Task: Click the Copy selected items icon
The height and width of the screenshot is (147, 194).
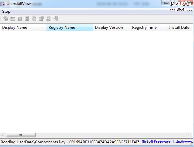Action: coord(34,19)
